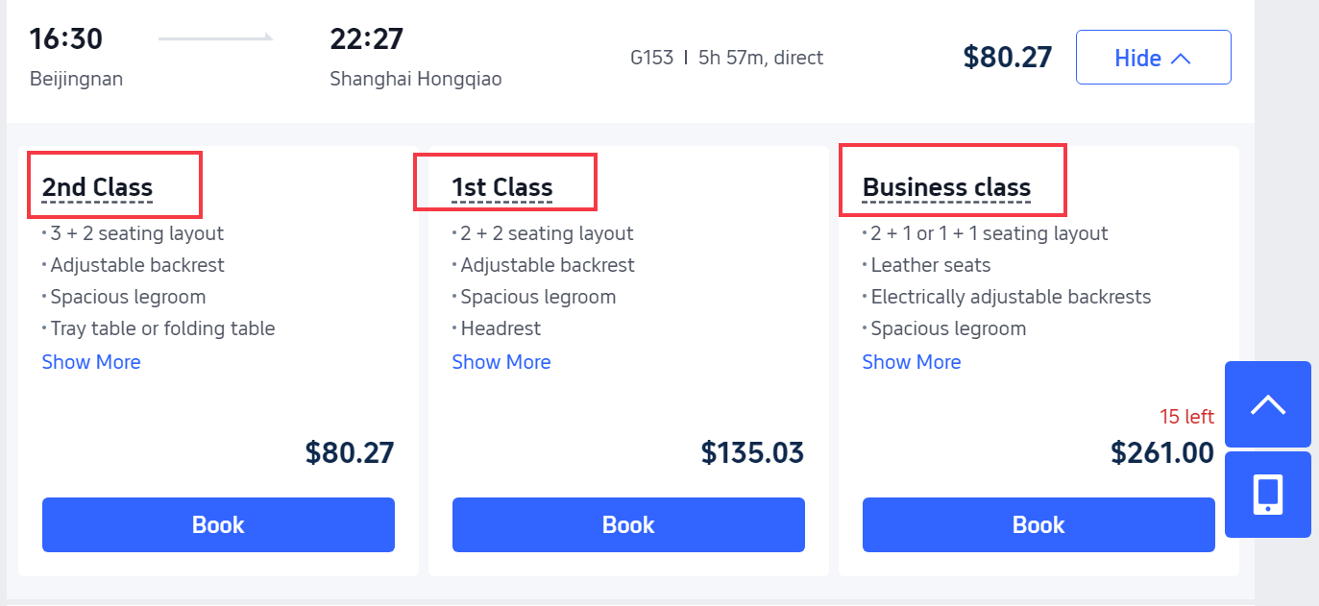Image resolution: width=1319 pixels, height=606 pixels.
Task: Book the 2nd Class fare
Action: (217, 524)
